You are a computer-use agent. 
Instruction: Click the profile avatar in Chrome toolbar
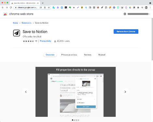pos(146,7)
